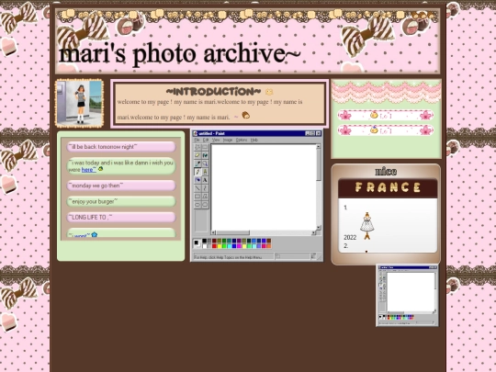Click the Paint title bar app icon
The width and height of the screenshot is (496, 372).
point(195,133)
